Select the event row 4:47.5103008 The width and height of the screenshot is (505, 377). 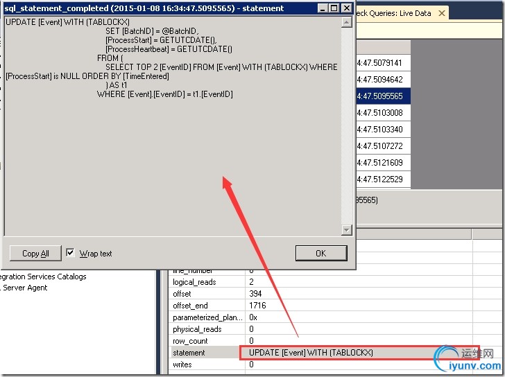383,113
